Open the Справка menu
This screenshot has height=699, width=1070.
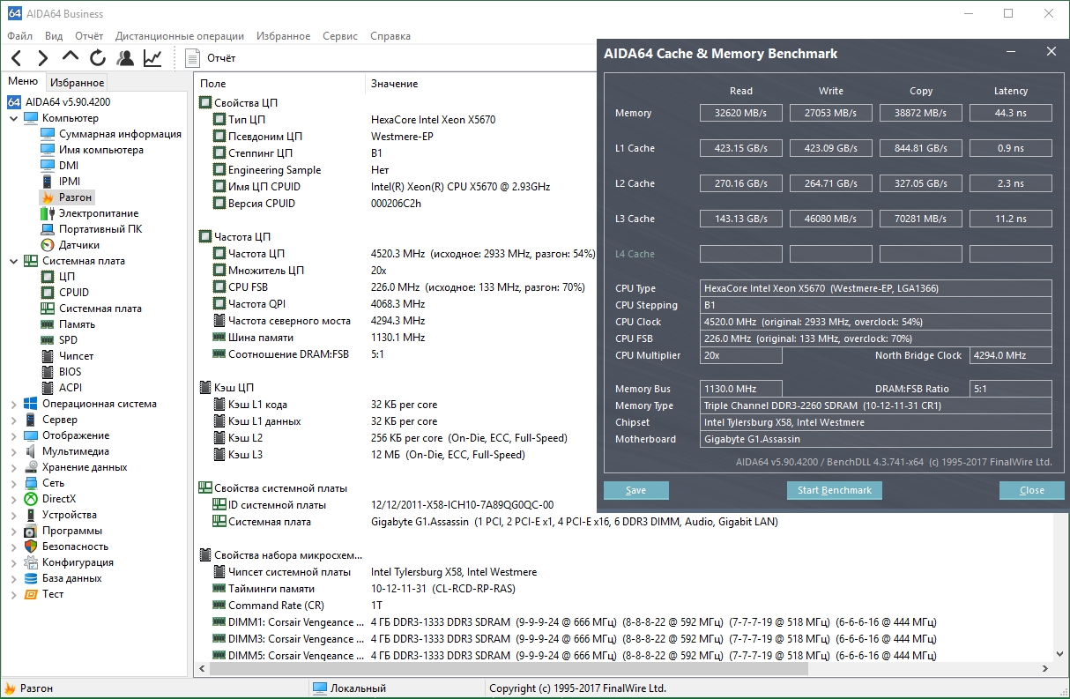click(x=390, y=36)
